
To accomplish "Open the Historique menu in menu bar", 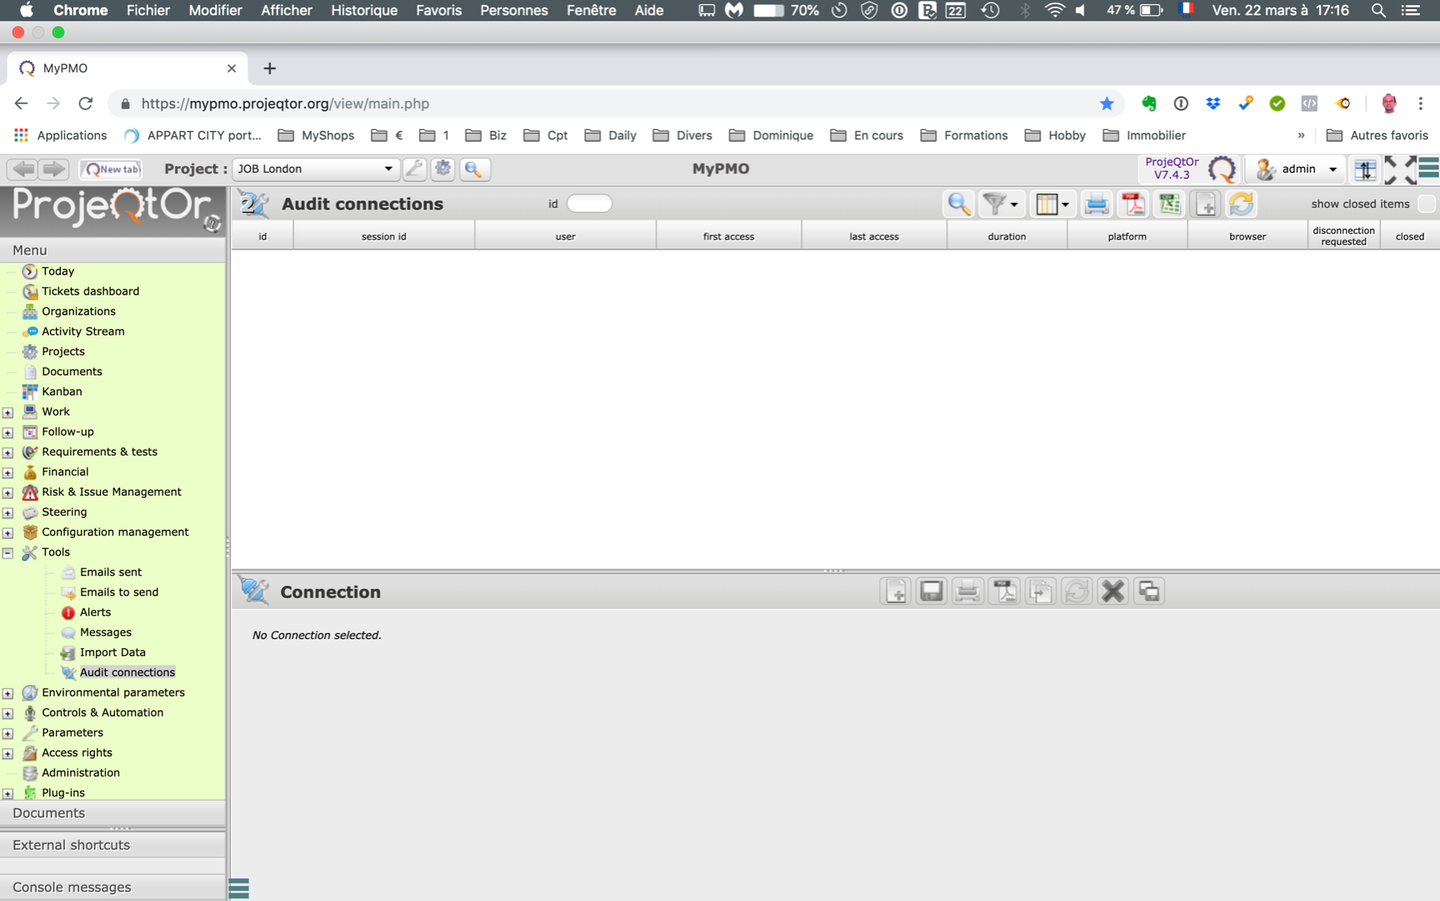I will 364,10.
